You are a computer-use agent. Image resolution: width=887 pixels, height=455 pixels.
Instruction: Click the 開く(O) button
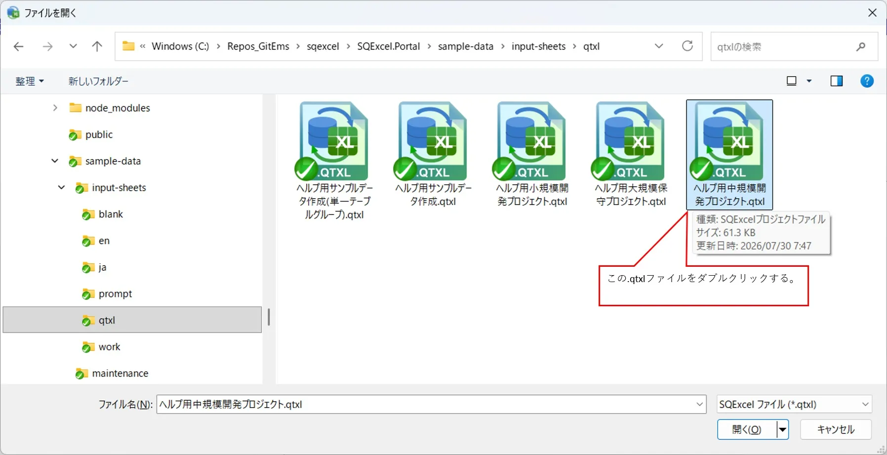point(747,429)
